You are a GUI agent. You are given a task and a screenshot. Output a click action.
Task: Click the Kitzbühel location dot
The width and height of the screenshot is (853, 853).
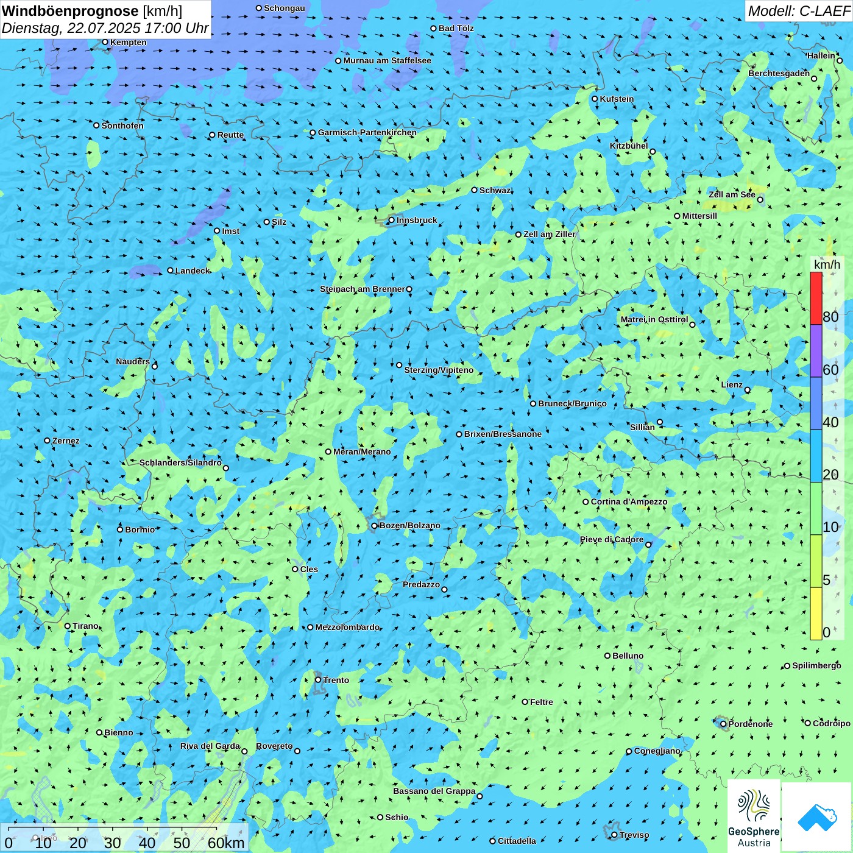(653, 152)
